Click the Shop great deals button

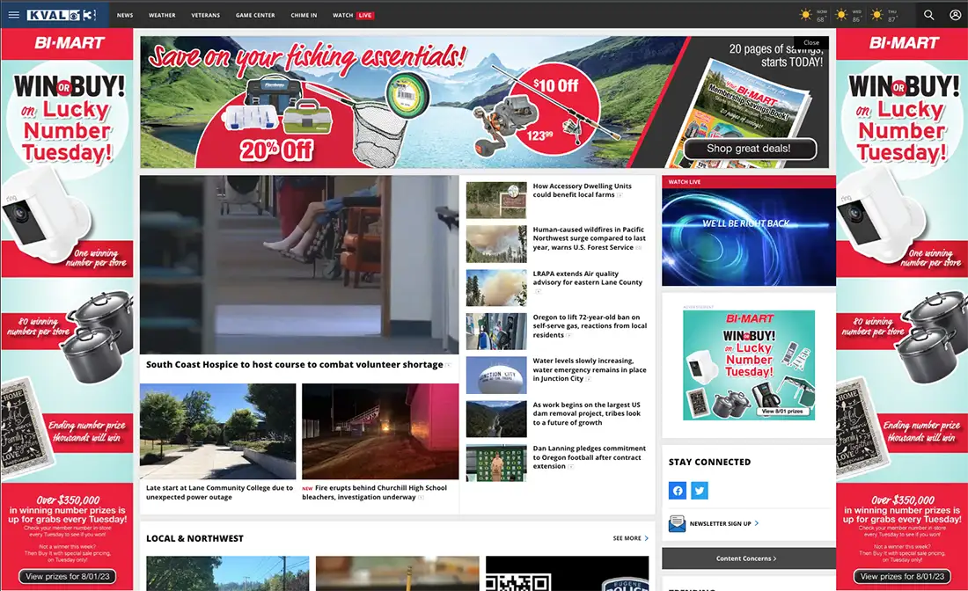749,149
